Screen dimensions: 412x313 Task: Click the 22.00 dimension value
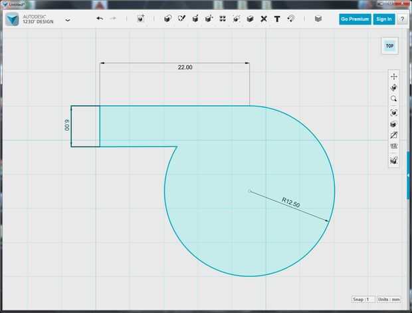(x=185, y=67)
